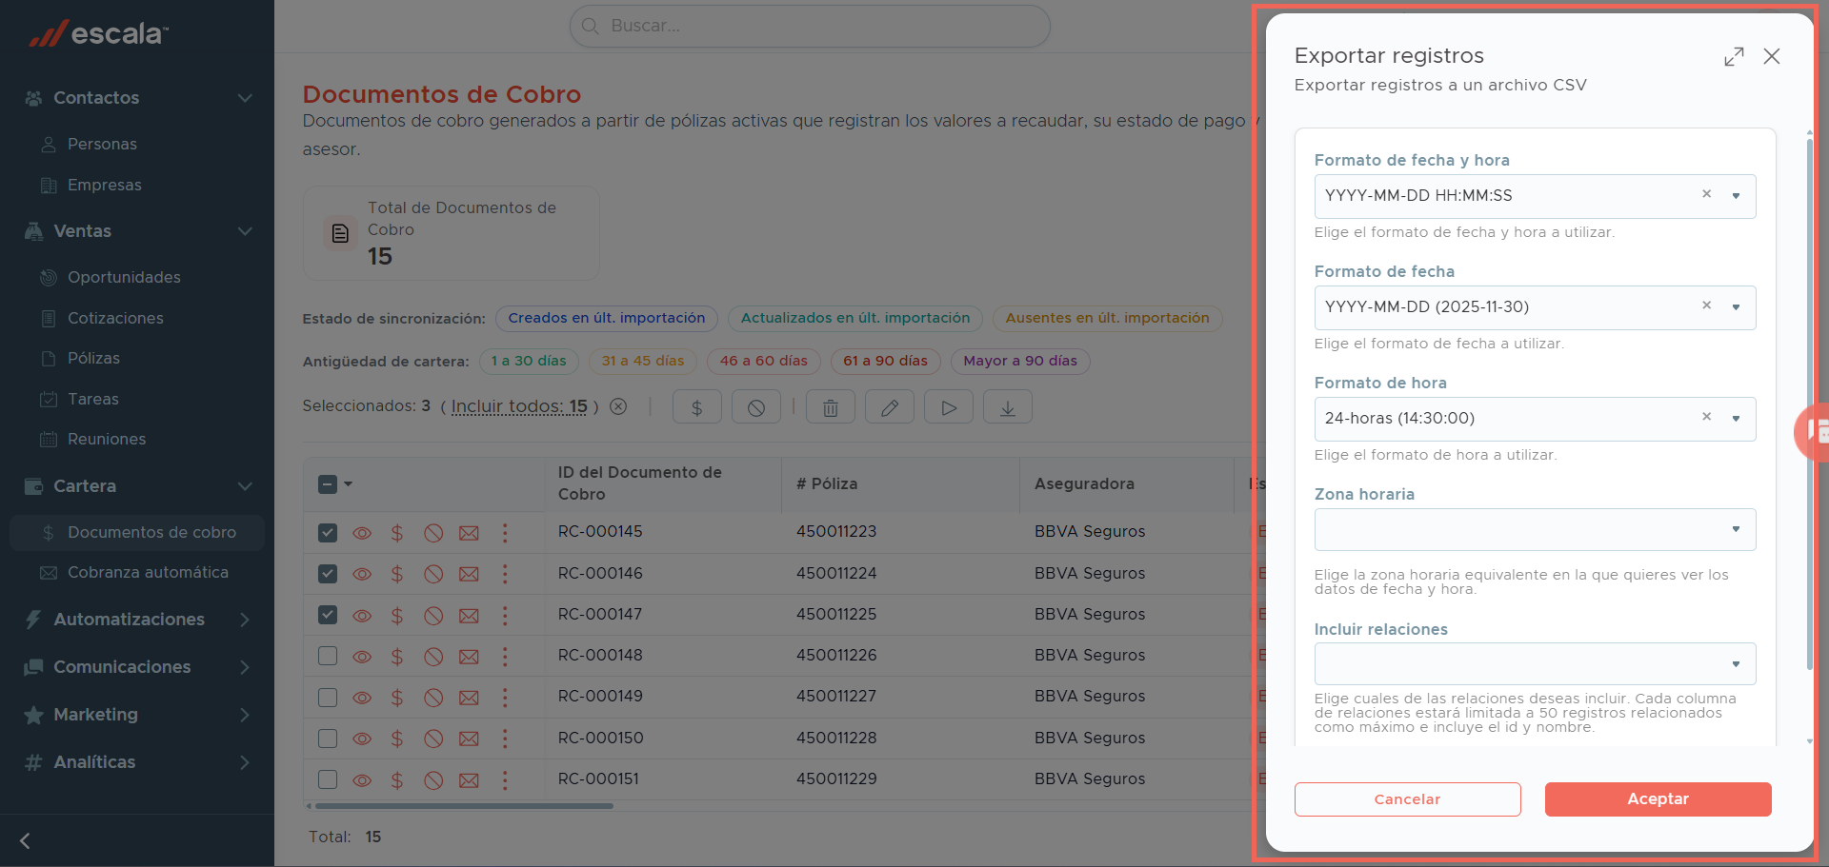Viewport: 1829px width, 867px height.
Task: Filter by Ausentes en últ. importación
Action: pos(1107,318)
